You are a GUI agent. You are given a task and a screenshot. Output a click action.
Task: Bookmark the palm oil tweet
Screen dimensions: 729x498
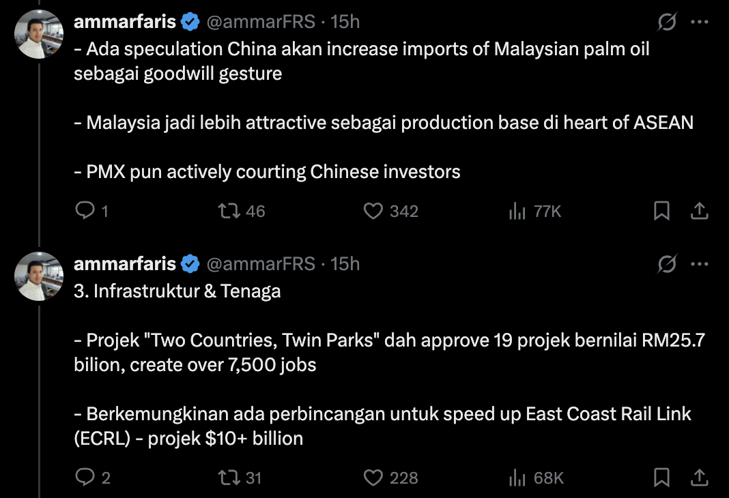click(661, 211)
